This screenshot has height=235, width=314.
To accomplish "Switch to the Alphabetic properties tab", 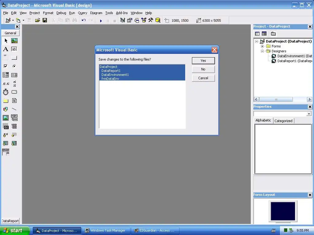I will [263, 120].
